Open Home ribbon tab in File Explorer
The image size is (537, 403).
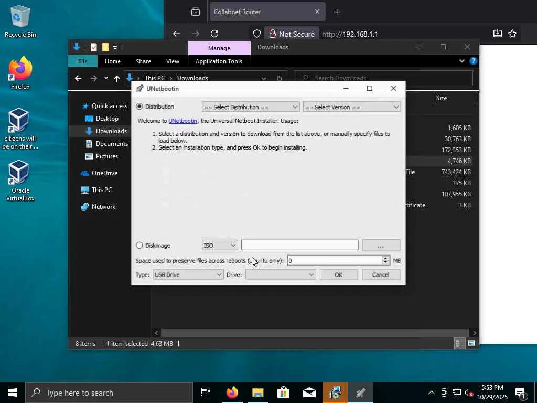click(x=113, y=61)
